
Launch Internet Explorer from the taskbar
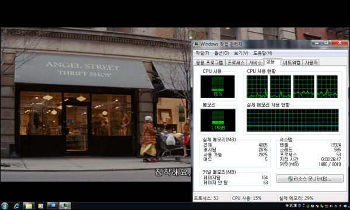coord(17,206)
